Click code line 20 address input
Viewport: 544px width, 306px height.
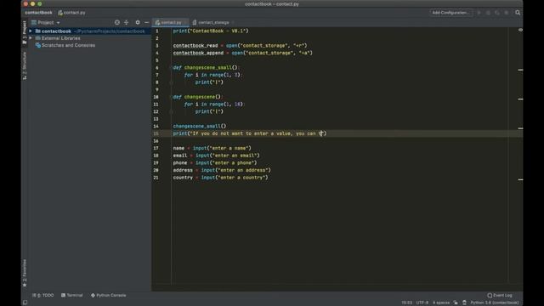tap(222, 170)
